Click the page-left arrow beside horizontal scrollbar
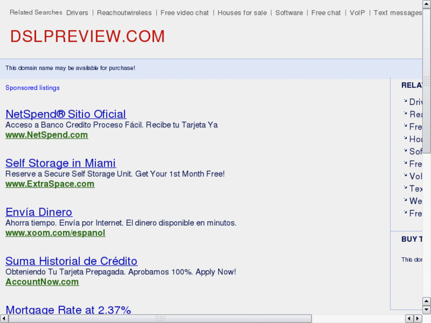 409,319
